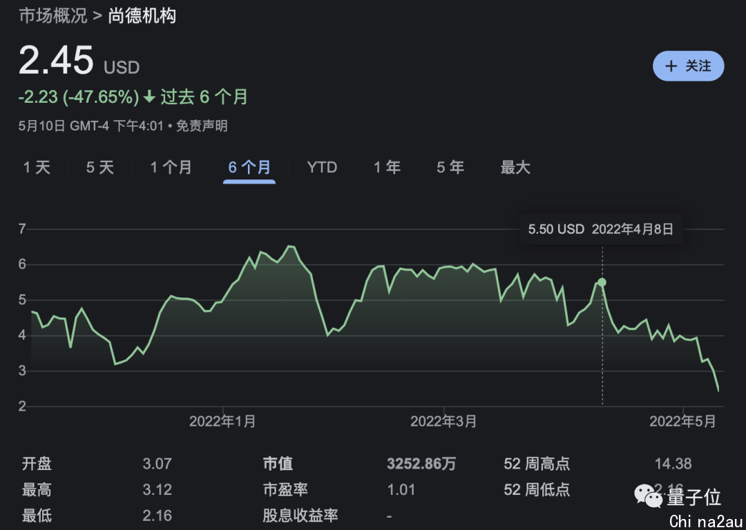Click the y-axis label 2

[x=22, y=406]
